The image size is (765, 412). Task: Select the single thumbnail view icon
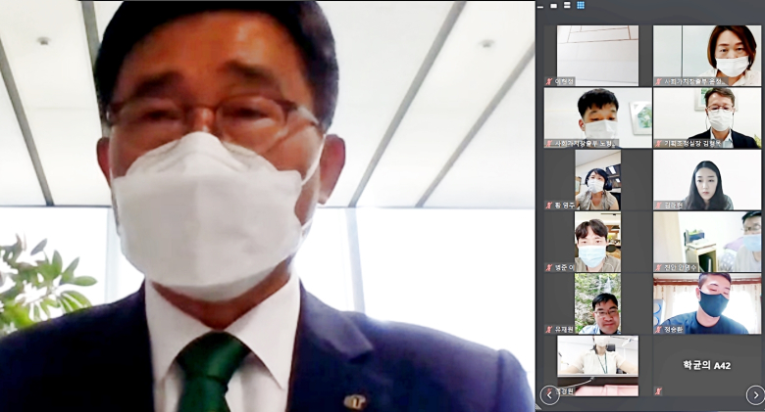554,6
